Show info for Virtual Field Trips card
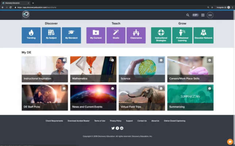 click(161, 89)
